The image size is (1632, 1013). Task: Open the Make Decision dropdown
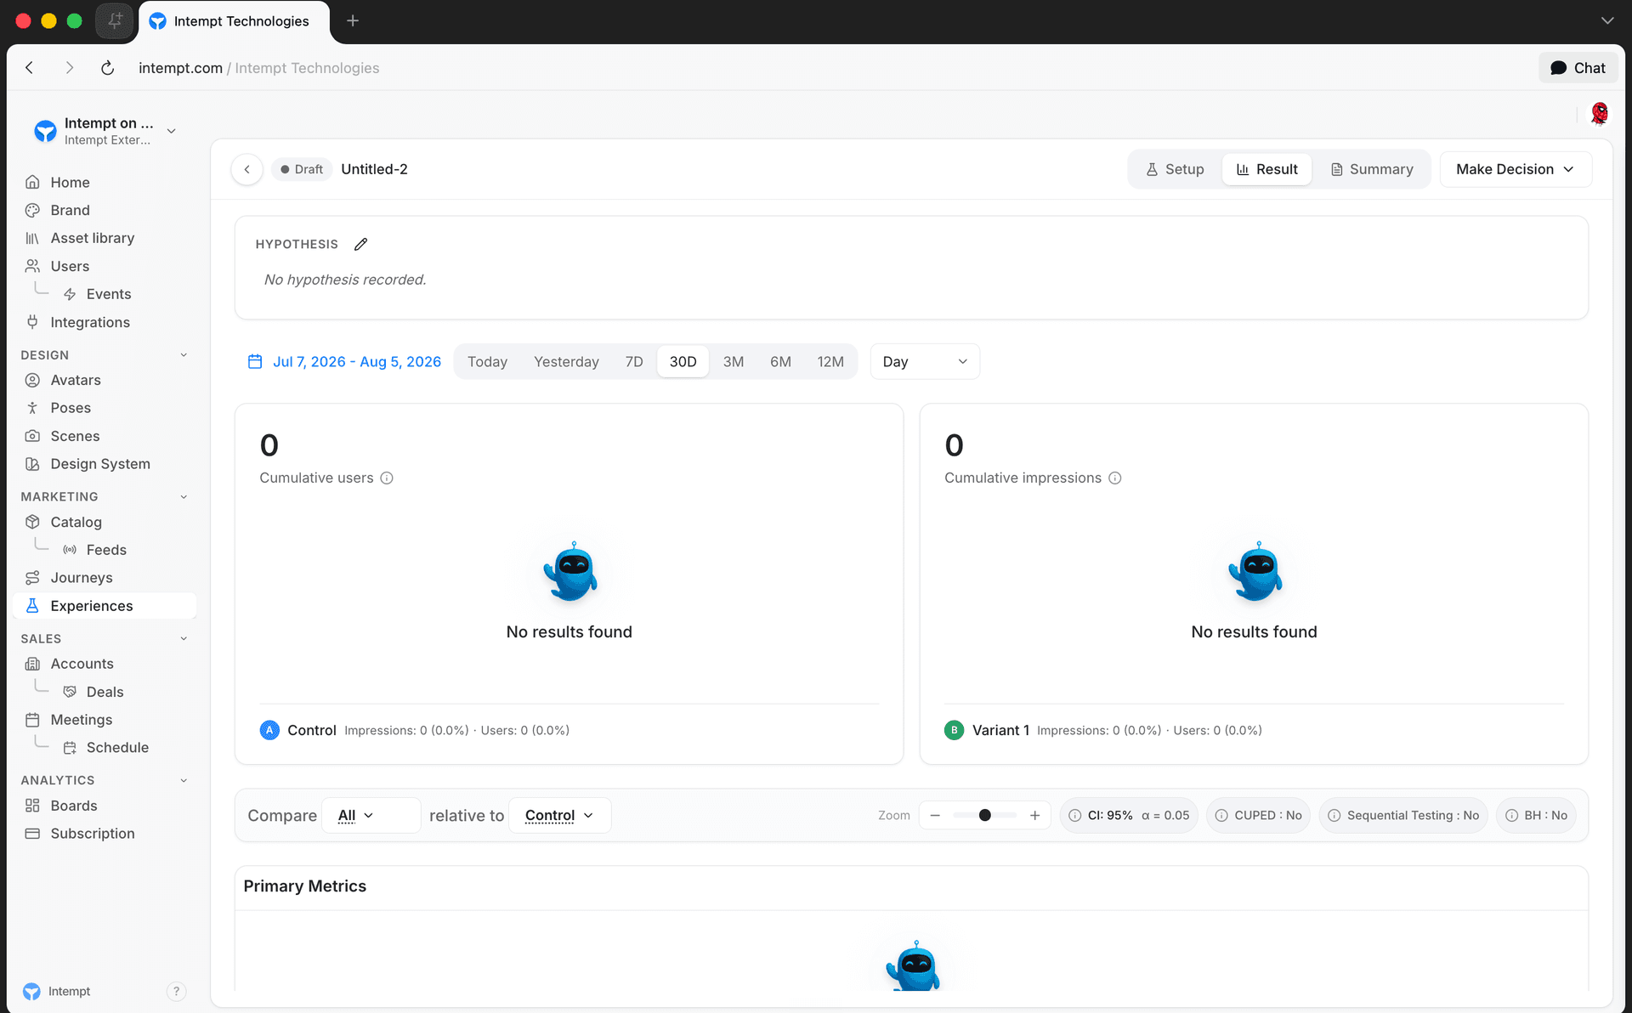click(x=1516, y=169)
